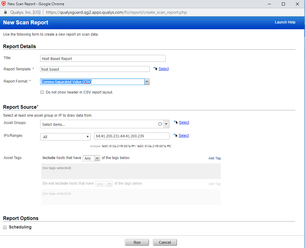This screenshot has height=248, width=305.
Task: Enable the Scheduling option
Action: click(x=5, y=227)
